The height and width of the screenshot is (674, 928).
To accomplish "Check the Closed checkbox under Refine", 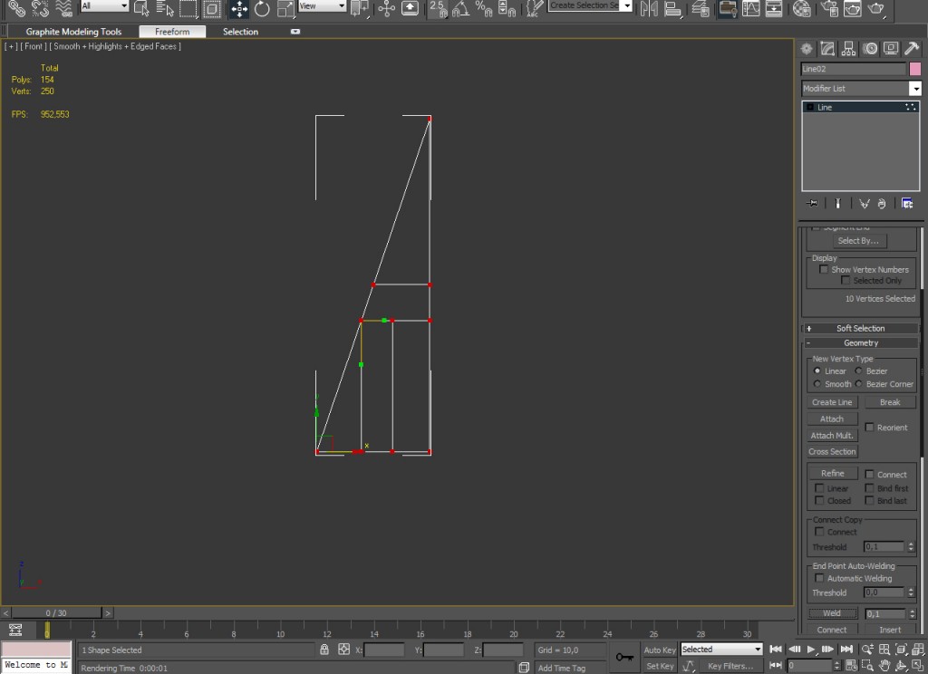I will [x=819, y=501].
